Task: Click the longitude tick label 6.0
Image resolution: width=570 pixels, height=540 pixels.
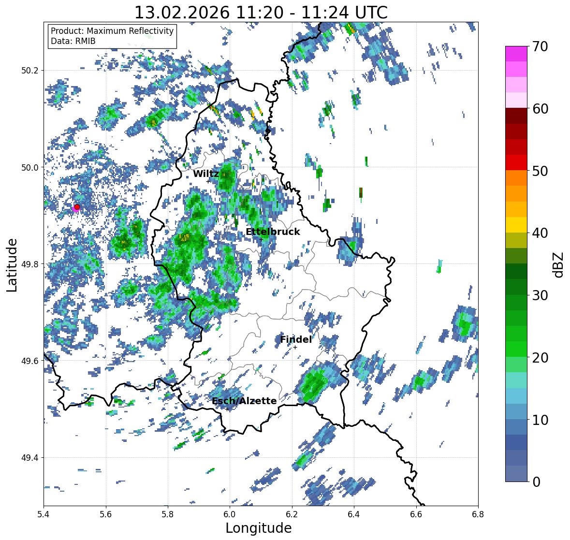Action: [230, 514]
